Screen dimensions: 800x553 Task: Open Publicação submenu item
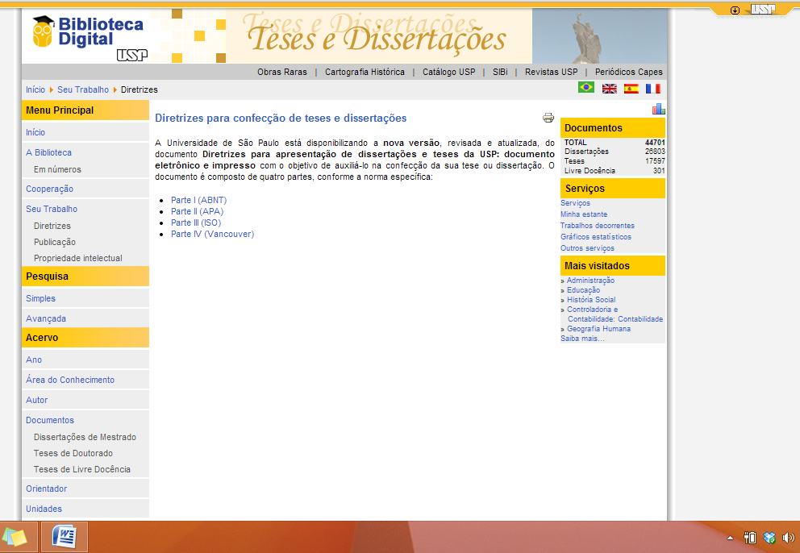pos(55,242)
